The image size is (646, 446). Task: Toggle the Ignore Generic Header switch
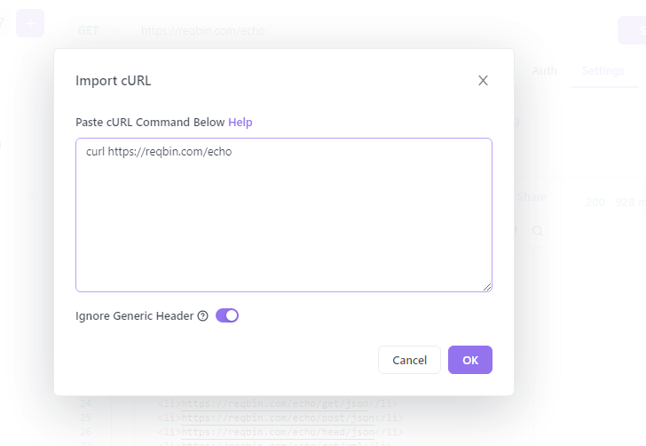pos(227,315)
